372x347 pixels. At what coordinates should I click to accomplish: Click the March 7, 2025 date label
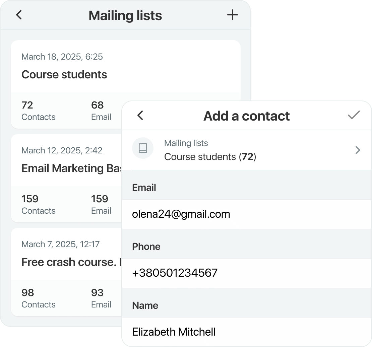pyautogui.click(x=60, y=244)
